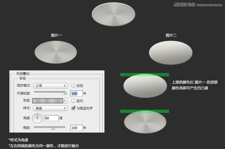Viewport: 225px width, 149px height.
Task: Open the 样式 style dropdown showing 角度
Action: click(x=50, y=108)
